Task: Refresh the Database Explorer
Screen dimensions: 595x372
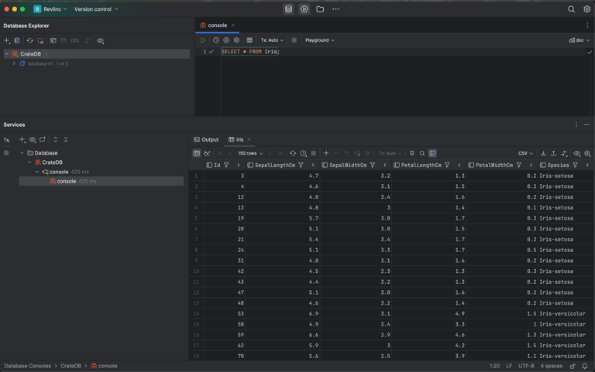Action: tap(29, 40)
